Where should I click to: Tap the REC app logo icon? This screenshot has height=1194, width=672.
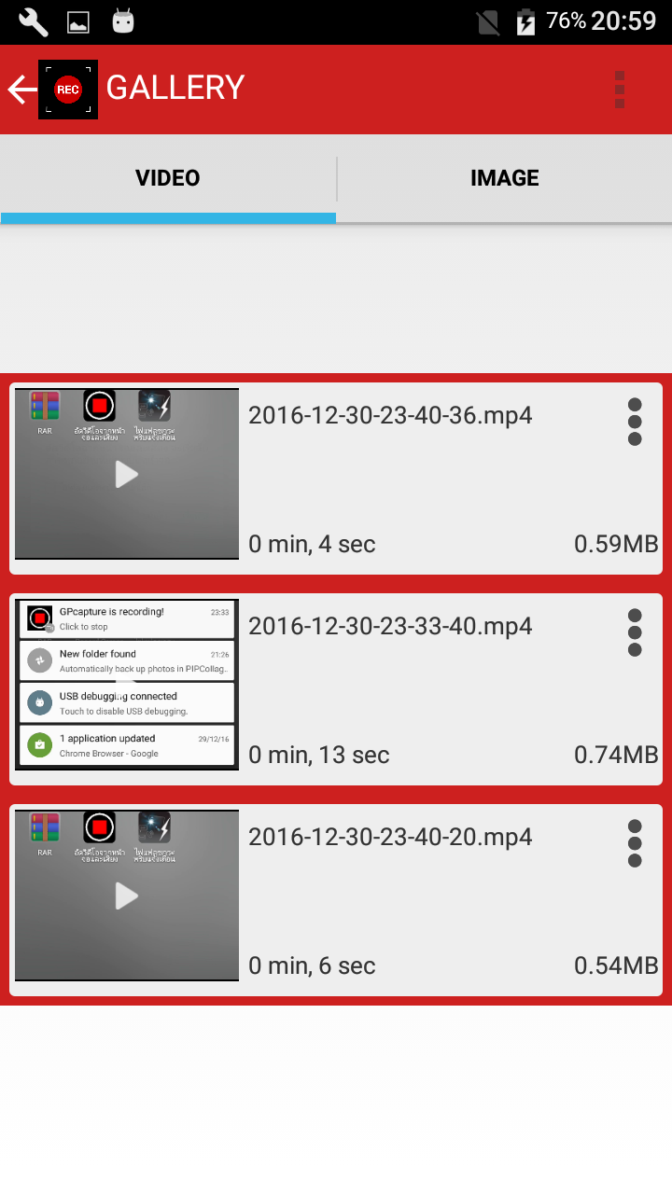(x=68, y=90)
